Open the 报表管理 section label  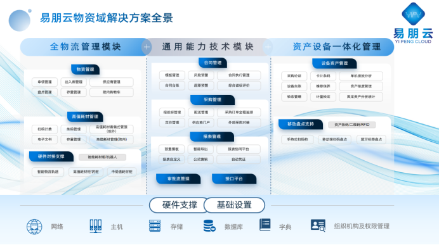[x=212, y=137]
